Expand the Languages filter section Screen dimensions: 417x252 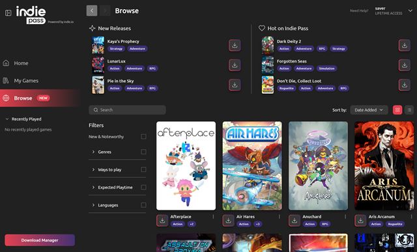pos(93,205)
